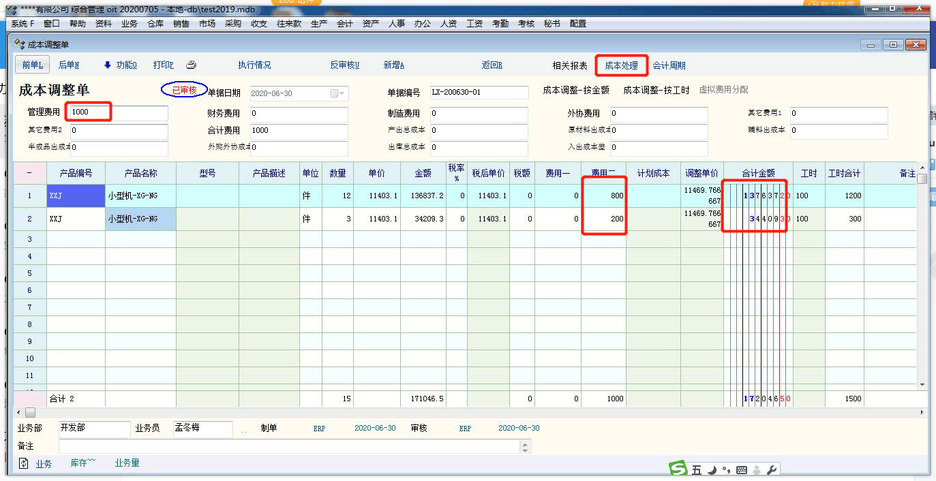This screenshot has width=936, height=481.
Task: Switch to the 库存 bottom tab
Action: (82, 463)
